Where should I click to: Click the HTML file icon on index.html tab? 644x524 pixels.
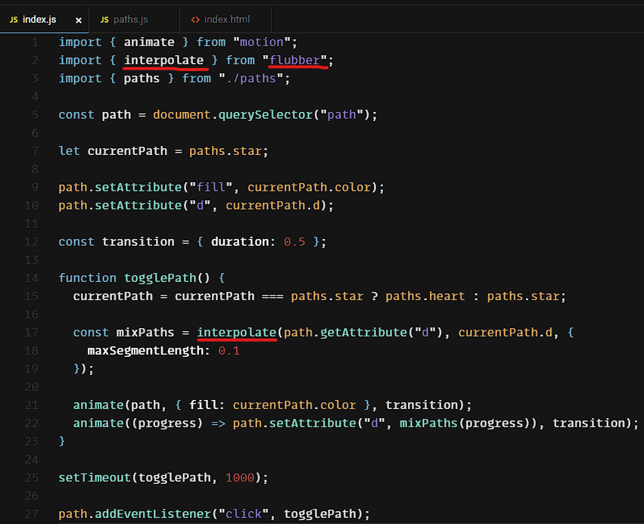tap(195, 19)
